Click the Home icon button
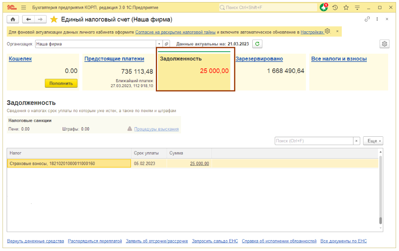 [13, 19]
